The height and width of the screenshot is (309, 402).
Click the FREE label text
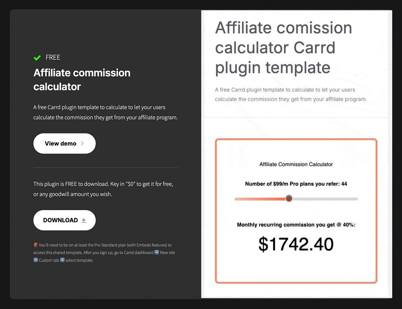[x=53, y=57]
